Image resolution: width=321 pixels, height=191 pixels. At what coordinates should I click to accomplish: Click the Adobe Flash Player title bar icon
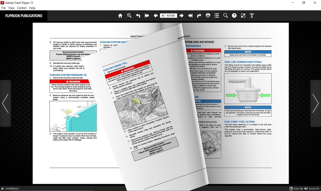pyautogui.click(x=2, y=3)
